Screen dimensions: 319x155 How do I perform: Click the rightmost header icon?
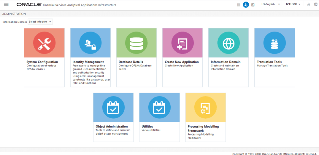click(x=315, y=4)
